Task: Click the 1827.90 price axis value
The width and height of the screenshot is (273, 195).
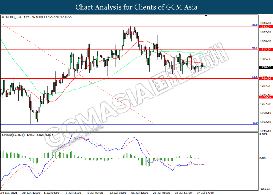Action: click(266, 32)
